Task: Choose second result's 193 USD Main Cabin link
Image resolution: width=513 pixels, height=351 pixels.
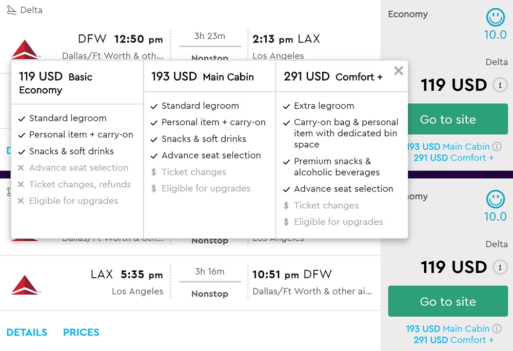Action: click(448, 329)
